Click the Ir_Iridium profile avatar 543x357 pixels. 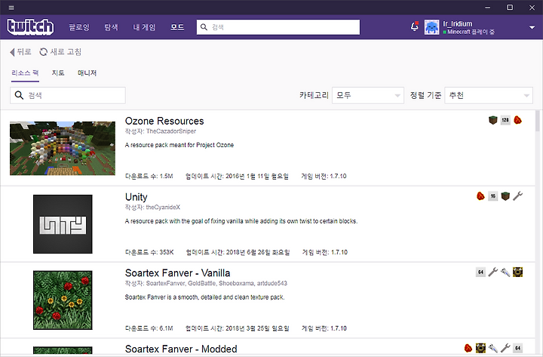432,27
